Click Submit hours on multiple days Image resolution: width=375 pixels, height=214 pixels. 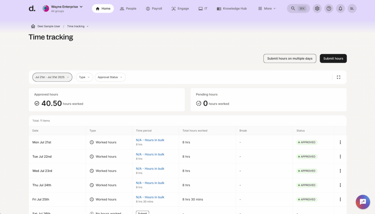[290, 59]
